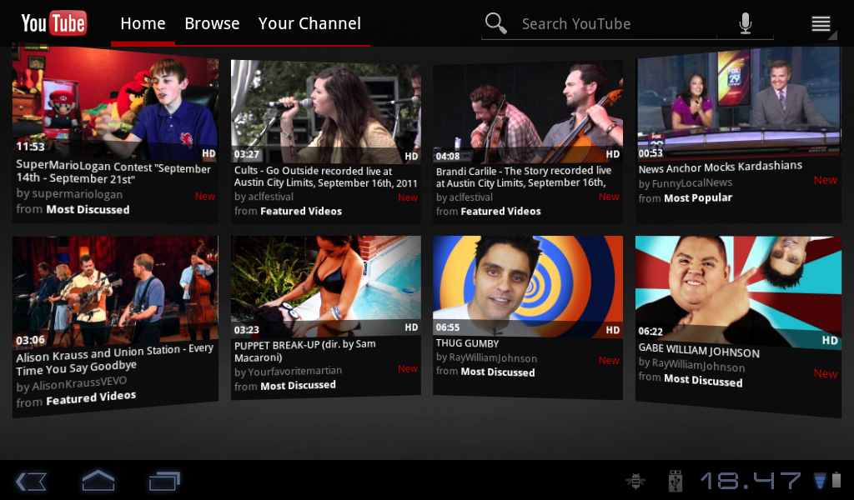Viewport: 854px width, 500px height.
Task: Click the 03:27 duration label
Action: pos(247,154)
